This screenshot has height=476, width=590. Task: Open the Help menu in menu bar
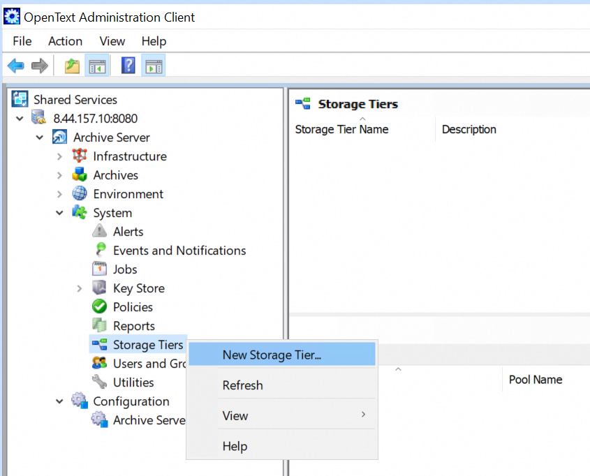(154, 41)
